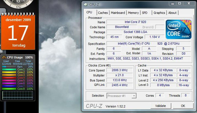Click the Core Voltage value 1.184 V
This screenshot has height=113, width=197.
[x=155, y=37]
